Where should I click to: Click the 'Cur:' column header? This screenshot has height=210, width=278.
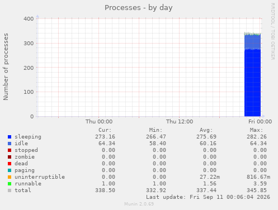105,130
